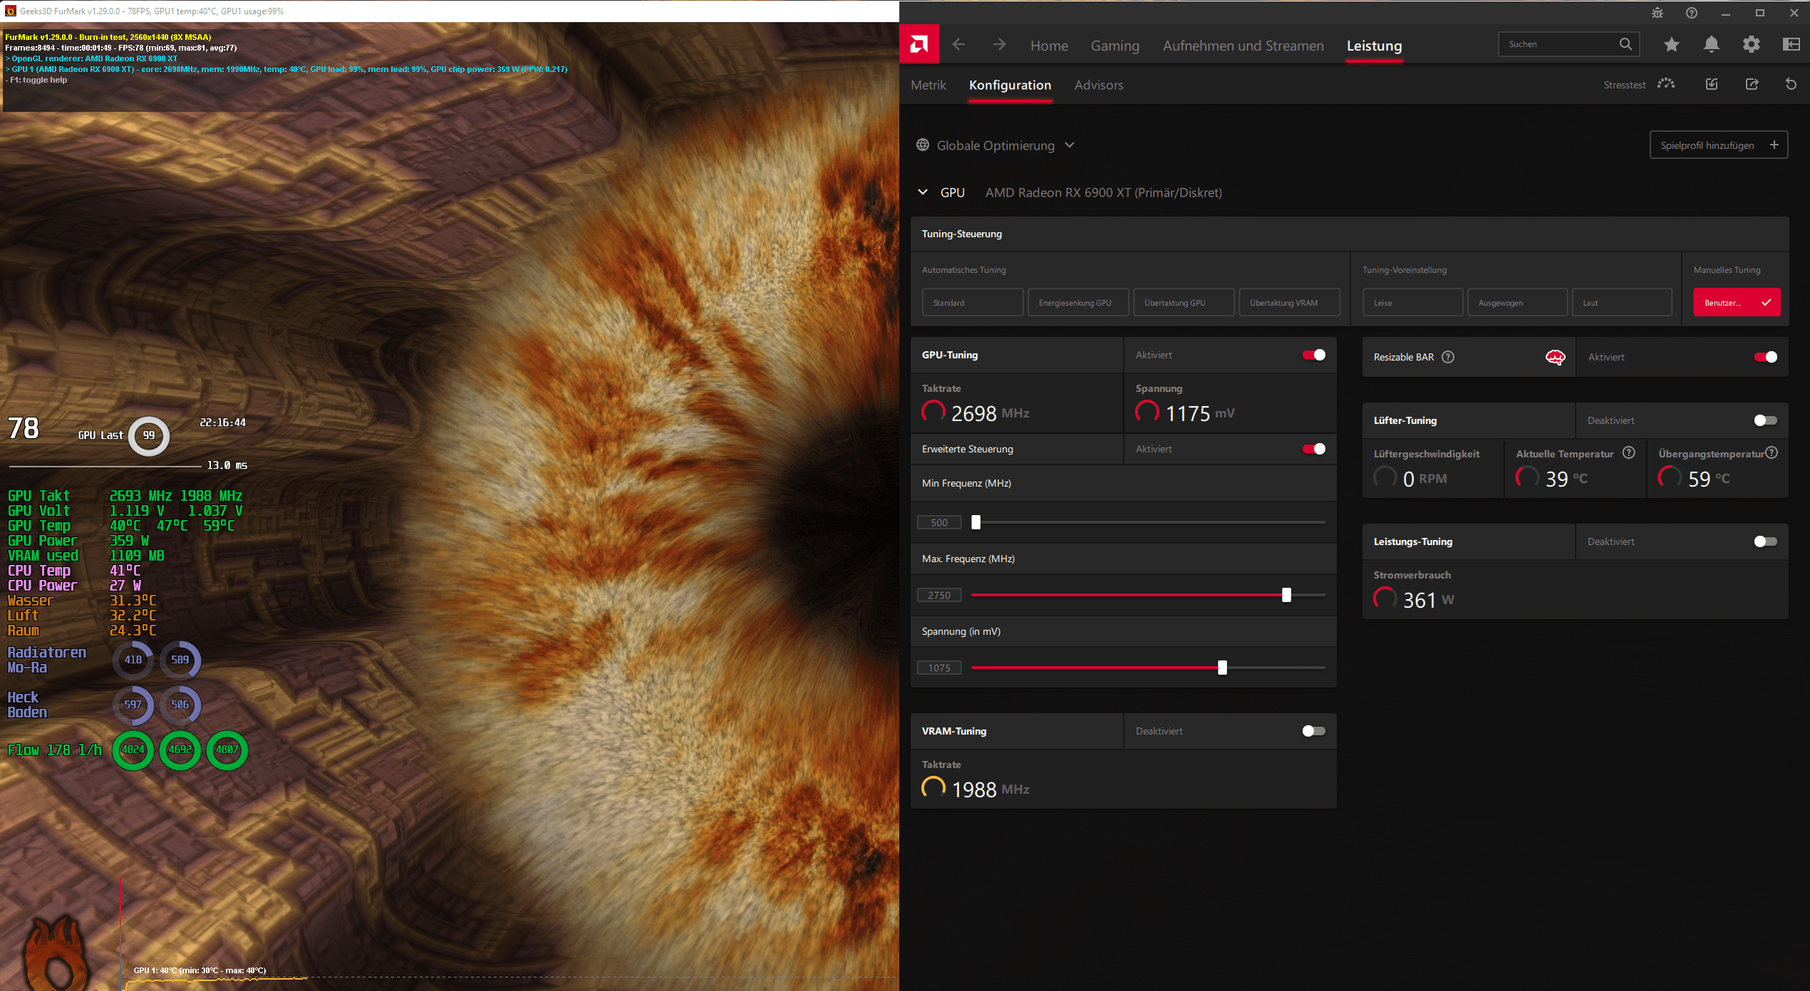Select Übertaktung VRAM preset
This screenshot has width=1810, height=991.
click(x=1289, y=302)
